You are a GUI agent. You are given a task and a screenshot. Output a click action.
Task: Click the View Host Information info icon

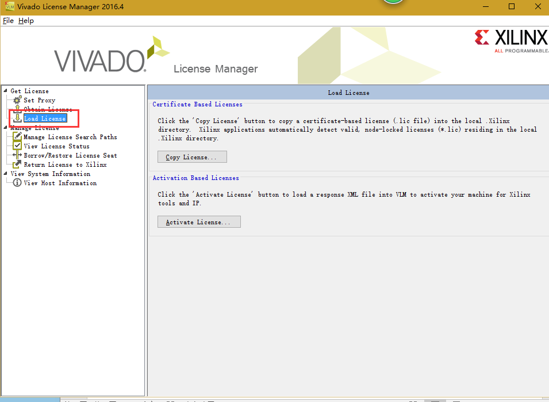(x=17, y=182)
